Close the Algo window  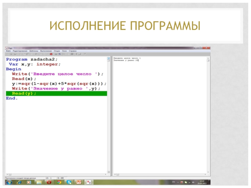point(206,48)
